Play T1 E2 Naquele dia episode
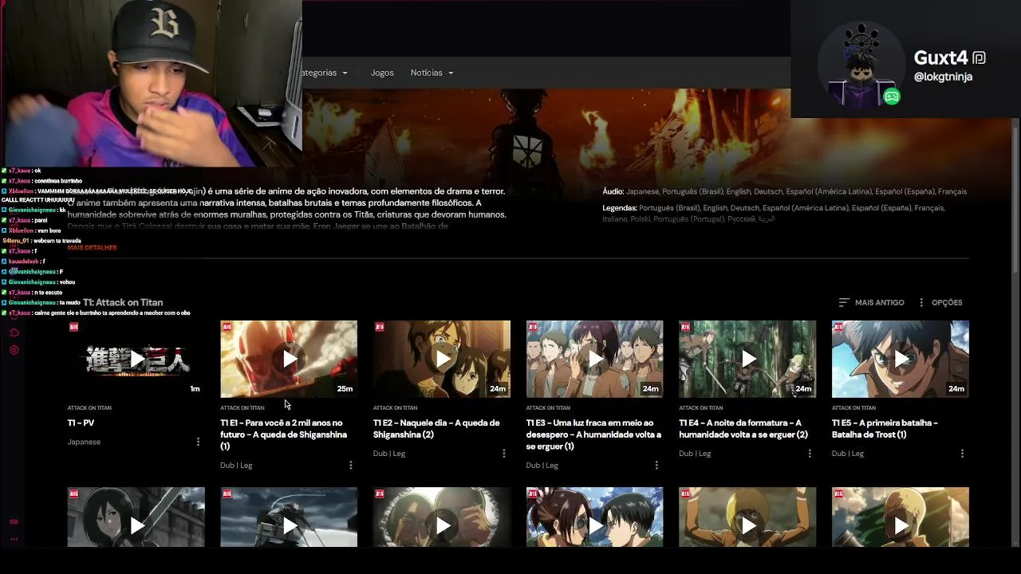The height and width of the screenshot is (574, 1021). (442, 359)
